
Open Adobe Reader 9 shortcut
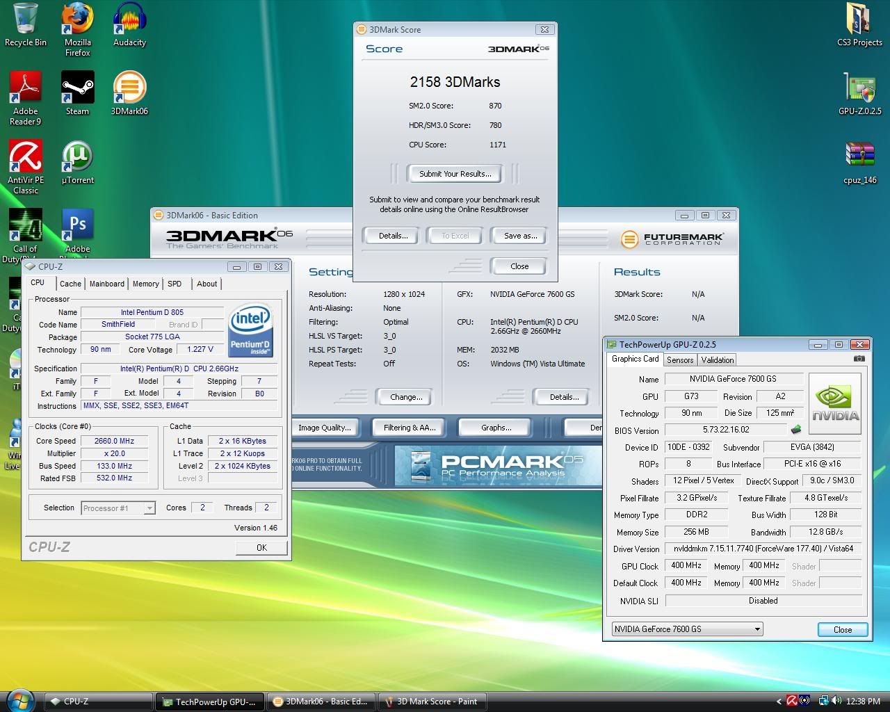pyautogui.click(x=26, y=98)
